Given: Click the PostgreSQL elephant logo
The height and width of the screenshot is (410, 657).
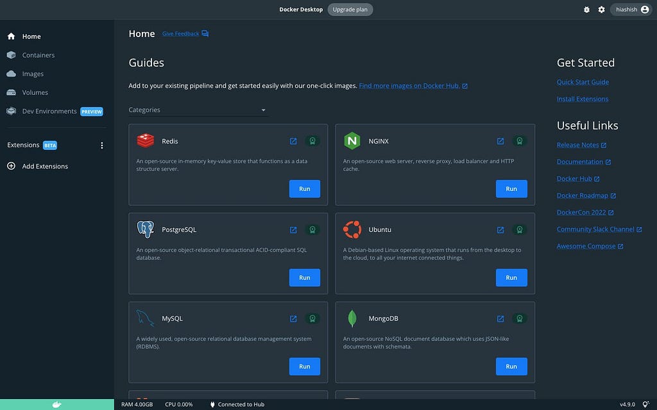Looking at the screenshot, I should [146, 229].
